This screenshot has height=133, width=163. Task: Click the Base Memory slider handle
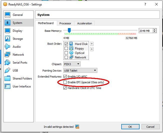pyautogui.click(x=69, y=30)
